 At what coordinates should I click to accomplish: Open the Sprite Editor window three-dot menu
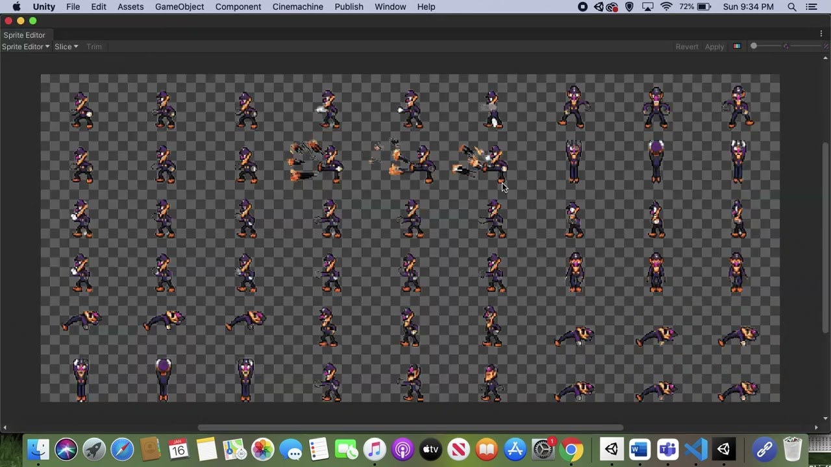click(x=821, y=34)
